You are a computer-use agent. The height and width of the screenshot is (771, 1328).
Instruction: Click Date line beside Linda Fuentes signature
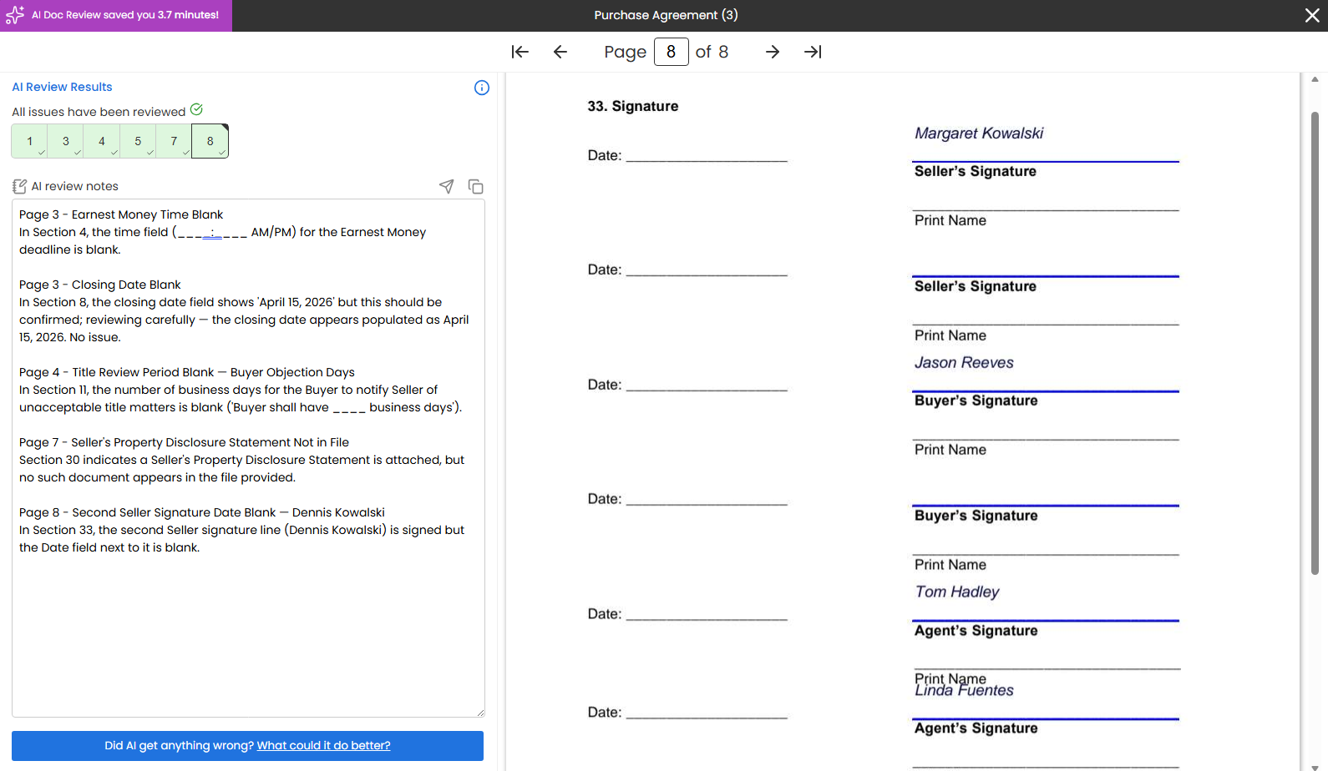[707, 713]
